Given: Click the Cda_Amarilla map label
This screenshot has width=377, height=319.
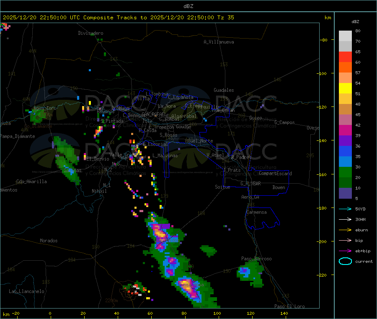Looking at the screenshot, I should click(x=31, y=182).
